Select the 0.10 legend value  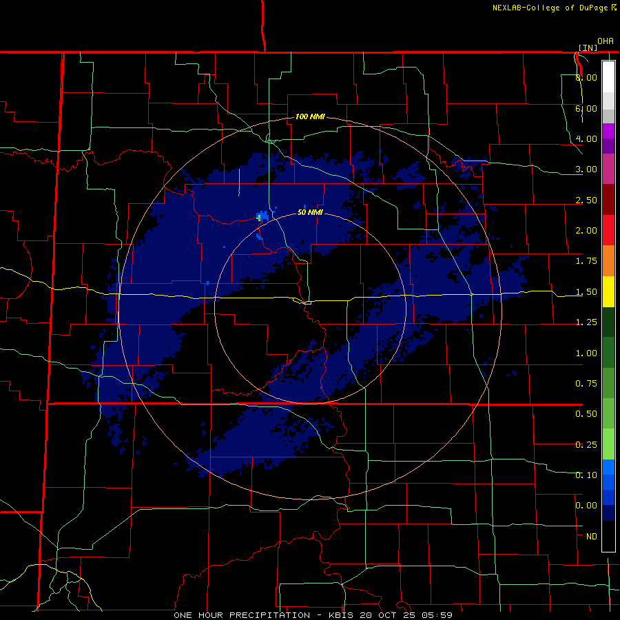(x=586, y=475)
